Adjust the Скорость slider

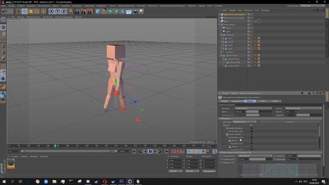(x=309, y=156)
